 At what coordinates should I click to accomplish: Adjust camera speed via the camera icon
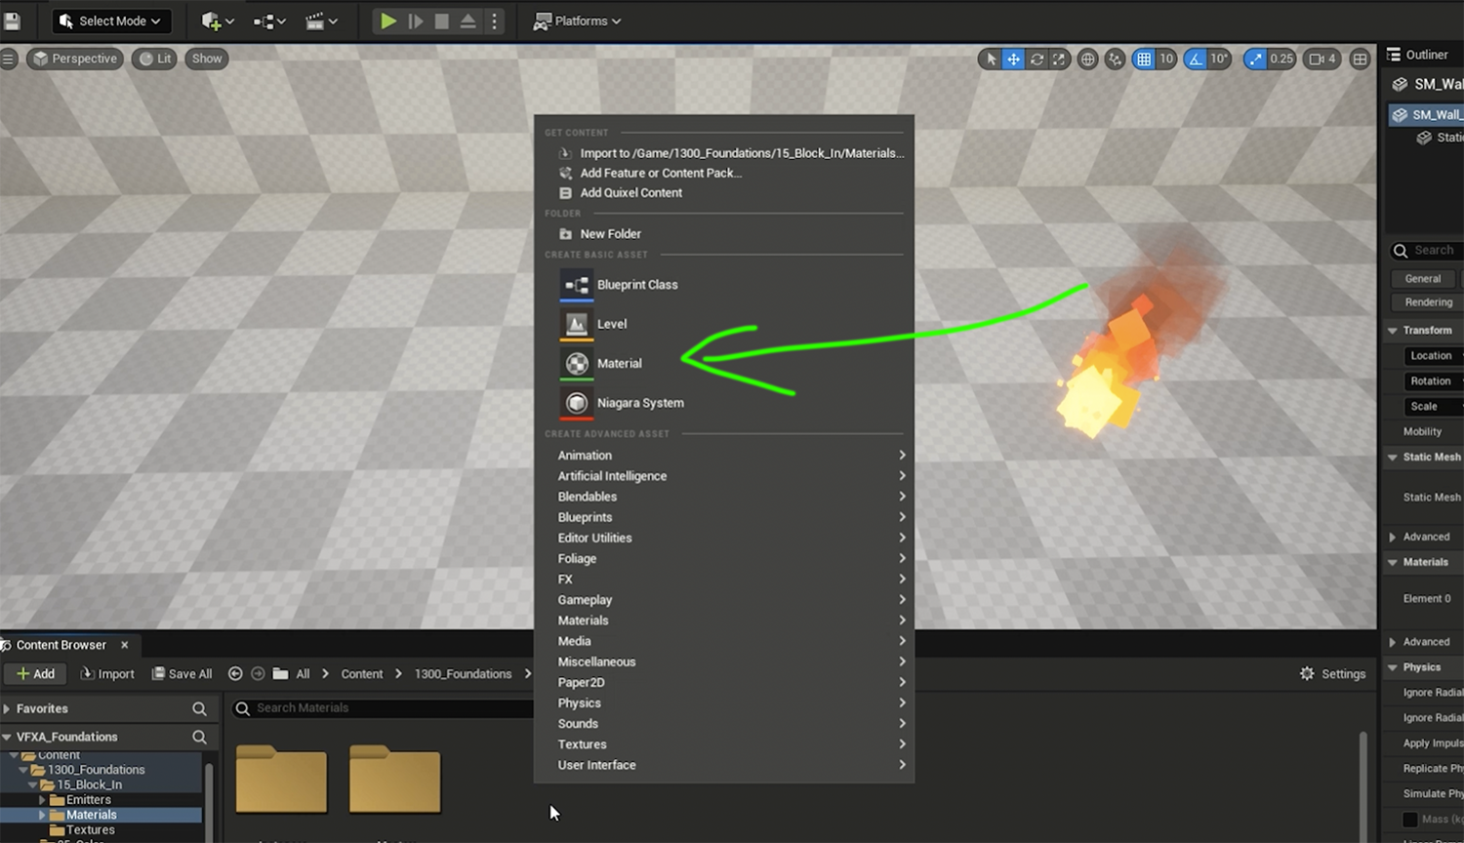pos(1322,60)
